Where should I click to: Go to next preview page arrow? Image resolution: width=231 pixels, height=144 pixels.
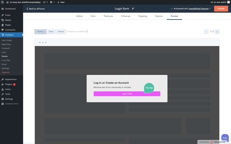[x=217, y=32]
